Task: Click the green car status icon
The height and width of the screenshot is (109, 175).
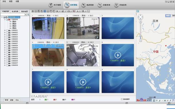Action: [x=46, y=100]
